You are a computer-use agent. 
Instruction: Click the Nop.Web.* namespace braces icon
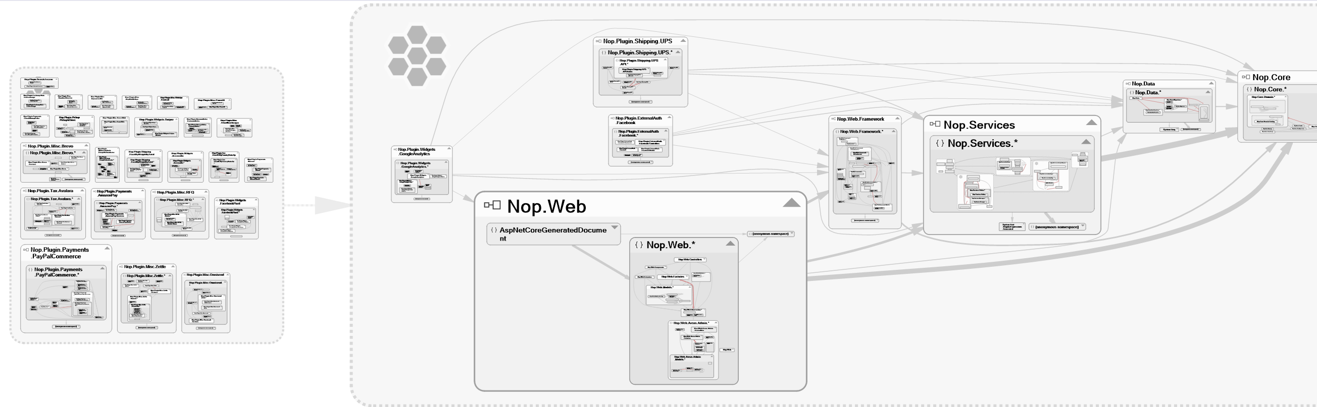tap(639, 245)
